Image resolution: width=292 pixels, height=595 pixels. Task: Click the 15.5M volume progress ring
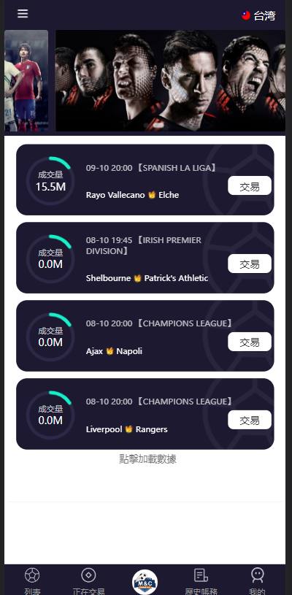(x=50, y=181)
